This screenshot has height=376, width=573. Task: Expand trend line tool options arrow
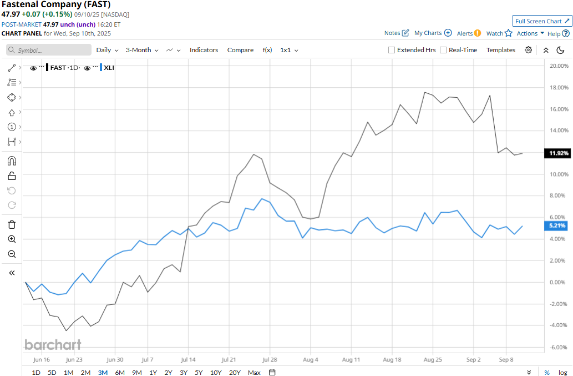point(20,68)
